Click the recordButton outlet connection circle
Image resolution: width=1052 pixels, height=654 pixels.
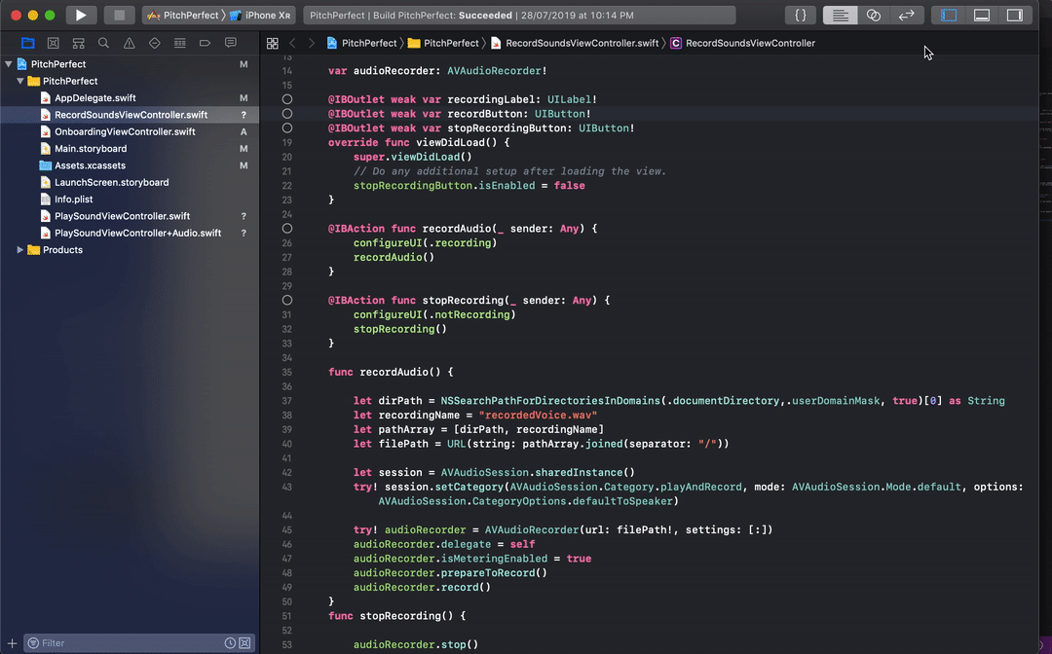287,114
